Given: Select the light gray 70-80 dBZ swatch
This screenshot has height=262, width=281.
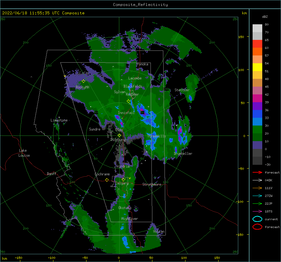Looking at the screenshot, I should (x=257, y=28).
